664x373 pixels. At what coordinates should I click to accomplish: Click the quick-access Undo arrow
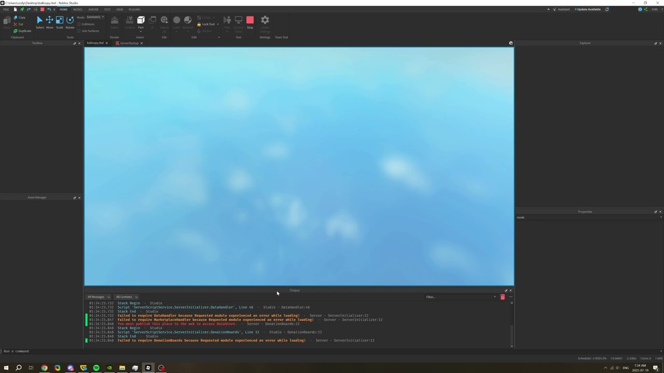tap(49, 9)
